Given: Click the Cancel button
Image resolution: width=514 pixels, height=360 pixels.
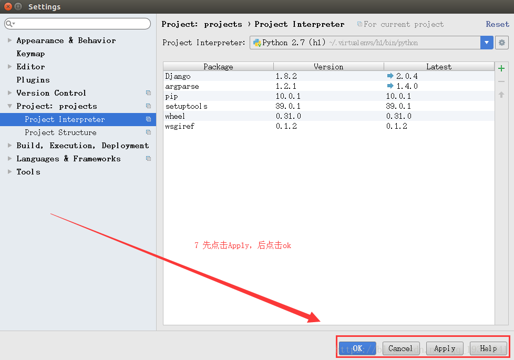Looking at the screenshot, I should tap(401, 348).
